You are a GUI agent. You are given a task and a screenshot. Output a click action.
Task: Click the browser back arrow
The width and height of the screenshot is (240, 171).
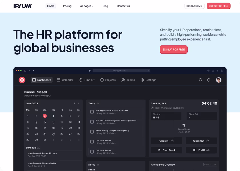click(x=30, y=71)
